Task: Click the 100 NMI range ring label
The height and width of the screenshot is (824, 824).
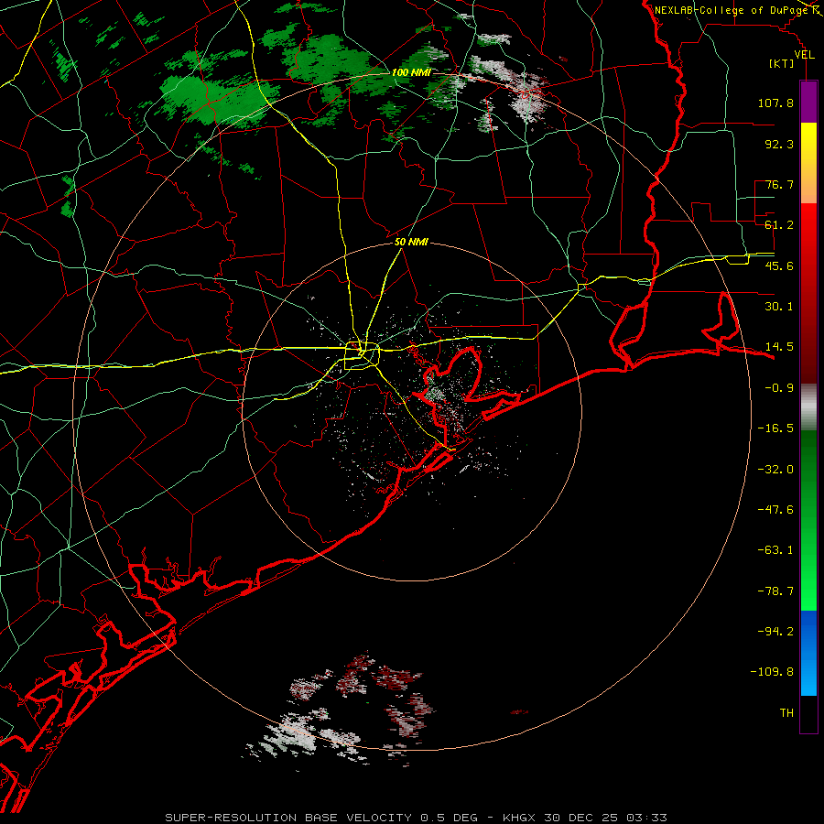Action: pyautogui.click(x=411, y=72)
